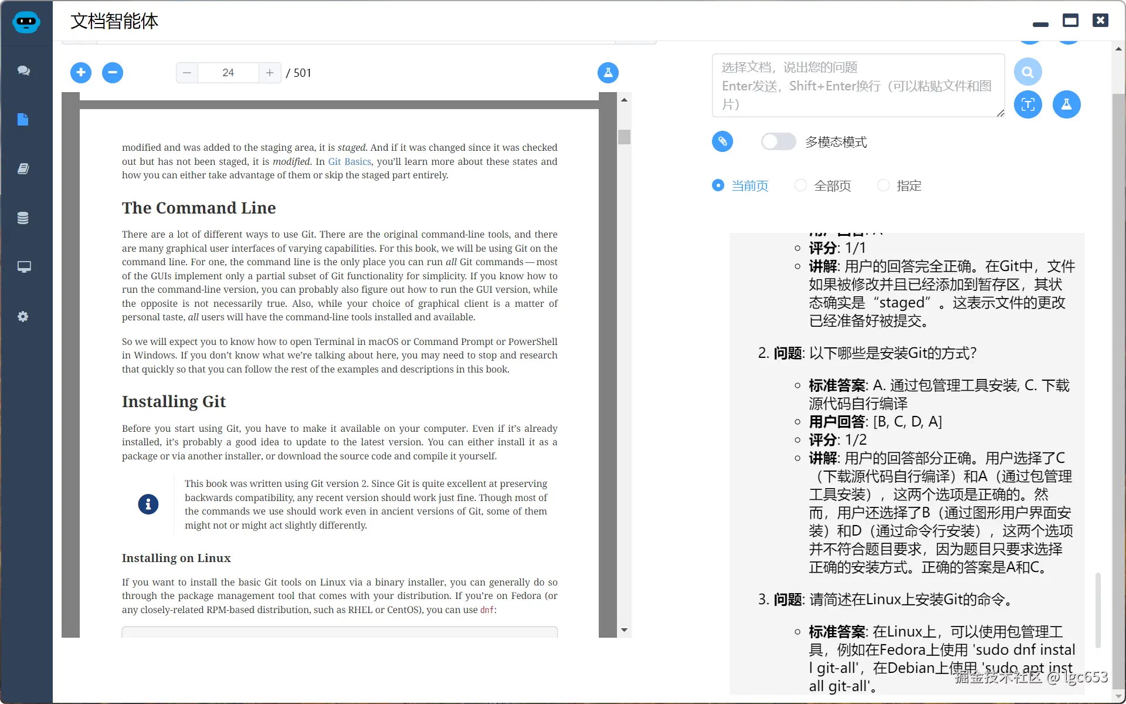Select the 当前页 radio option
This screenshot has width=1126, height=704.
718,185
